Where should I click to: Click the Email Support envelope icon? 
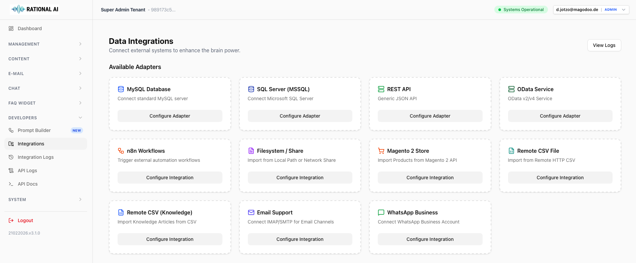[x=251, y=212]
